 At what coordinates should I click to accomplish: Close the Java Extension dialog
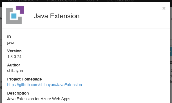[164, 8]
